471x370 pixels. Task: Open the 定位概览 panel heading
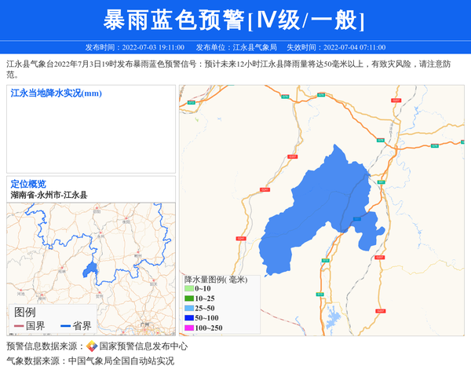tap(28, 184)
